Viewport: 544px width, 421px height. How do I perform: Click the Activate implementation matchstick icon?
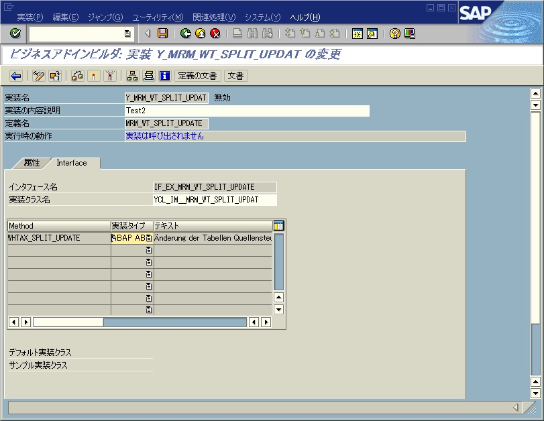pyautogui.click(x=93, y=76)
